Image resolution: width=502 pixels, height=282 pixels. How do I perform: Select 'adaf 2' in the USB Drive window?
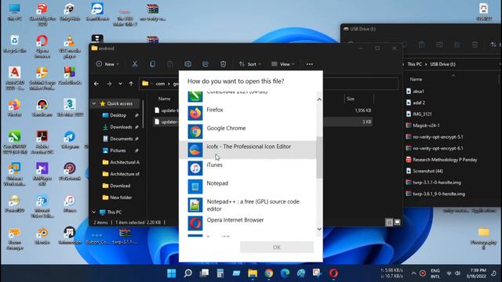tap(419, 103)
